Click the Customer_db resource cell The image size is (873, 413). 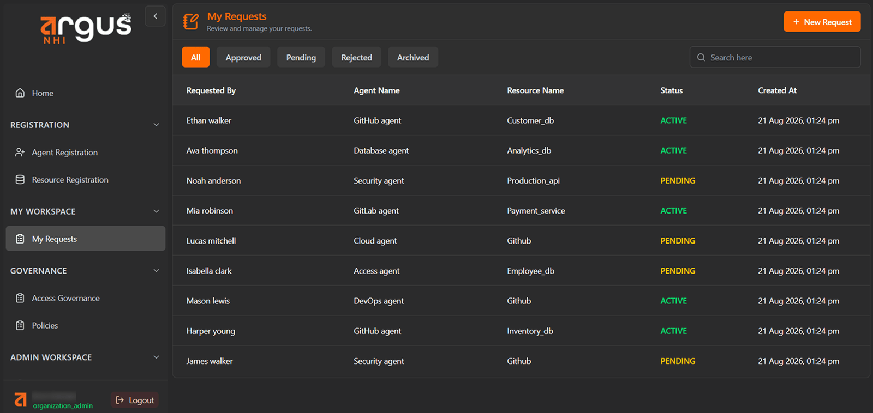(530, 120)
